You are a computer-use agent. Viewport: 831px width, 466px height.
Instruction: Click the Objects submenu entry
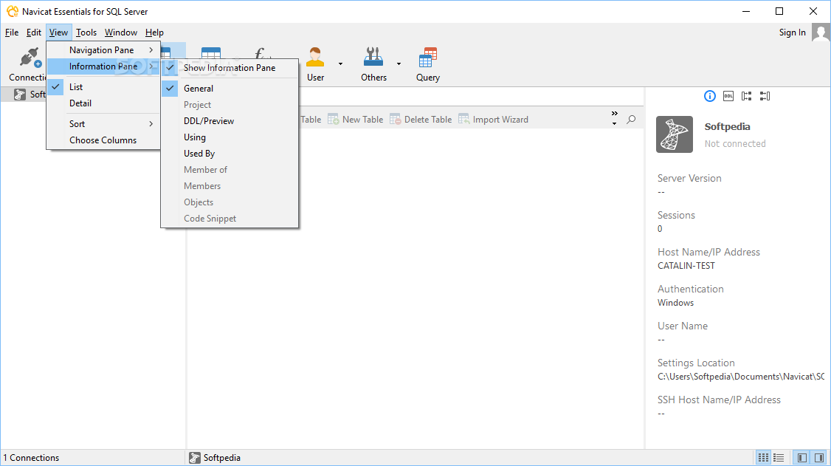coord(230,202)
